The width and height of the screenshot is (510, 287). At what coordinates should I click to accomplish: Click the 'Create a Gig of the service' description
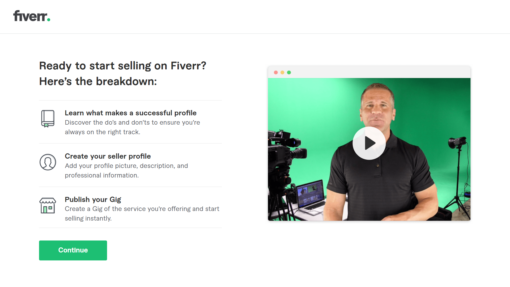coord(142,214)
